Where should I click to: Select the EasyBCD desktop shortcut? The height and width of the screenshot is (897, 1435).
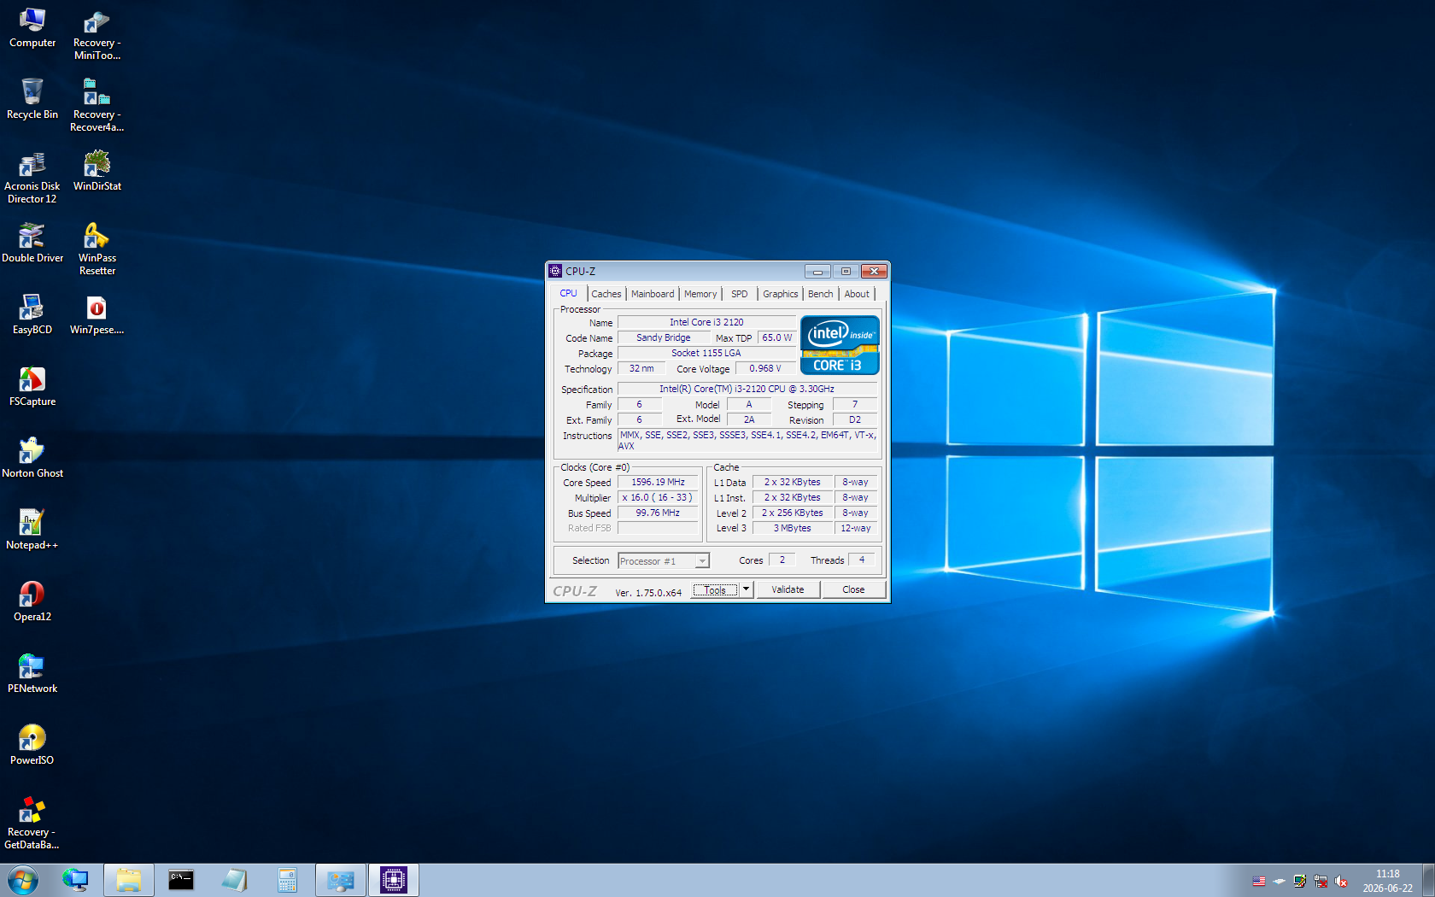32,314
